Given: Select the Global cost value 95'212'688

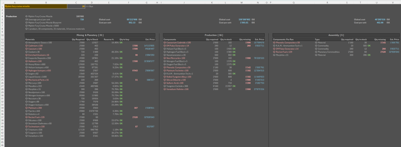Looking at the screenshot, I should pos(132,20).
